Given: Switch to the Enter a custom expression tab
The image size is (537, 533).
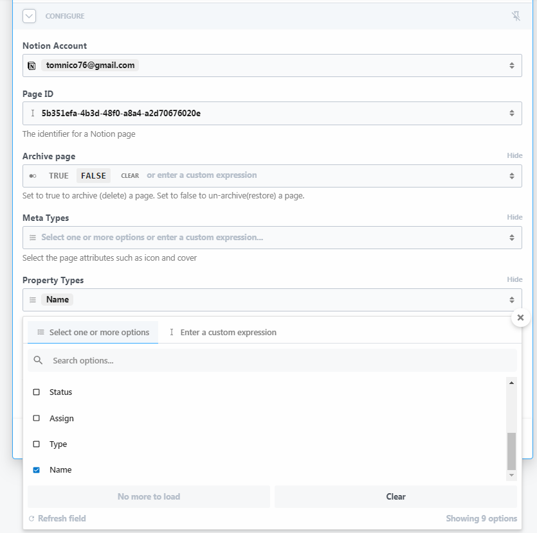Looking at the screenshot, I should pos(224,332).
